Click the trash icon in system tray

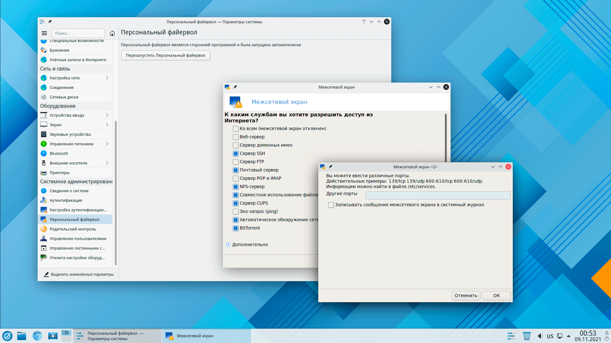526,336
